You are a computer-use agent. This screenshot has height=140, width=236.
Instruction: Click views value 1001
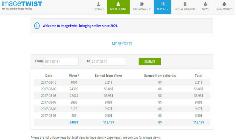(x=74, y=83)
